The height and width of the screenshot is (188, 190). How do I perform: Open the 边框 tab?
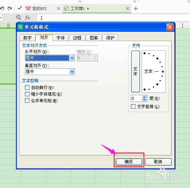click(x=77, y=38)
